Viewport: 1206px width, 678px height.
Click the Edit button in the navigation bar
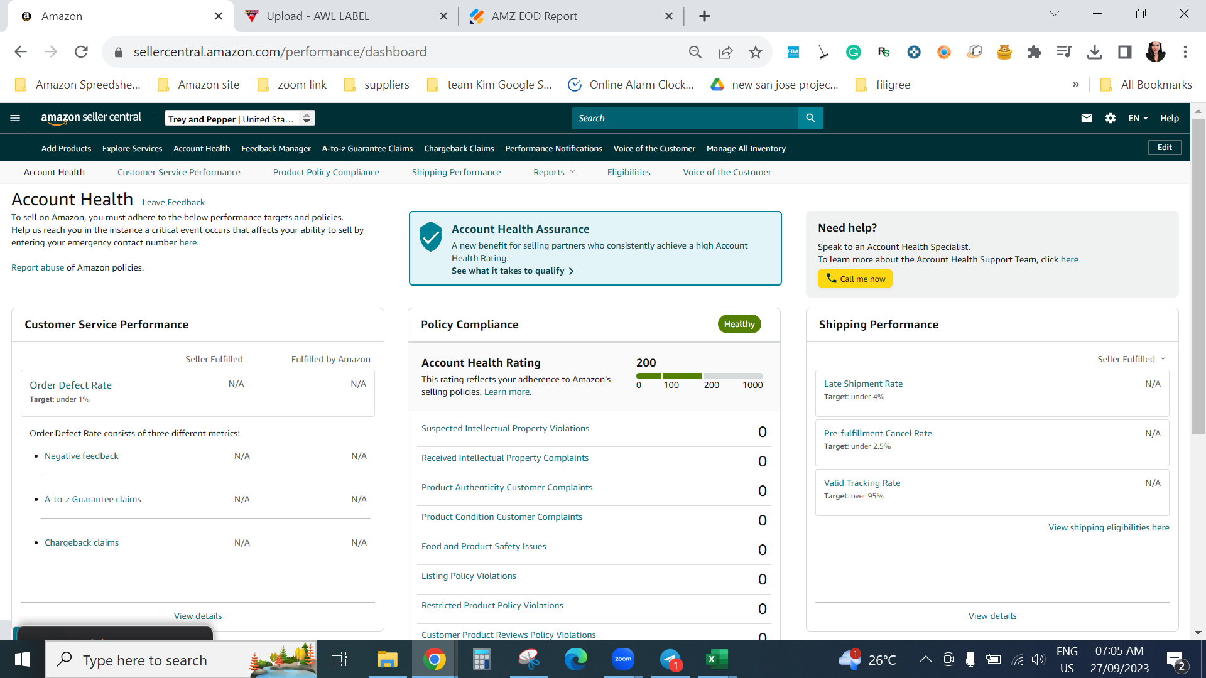(x=1165, y=148)
